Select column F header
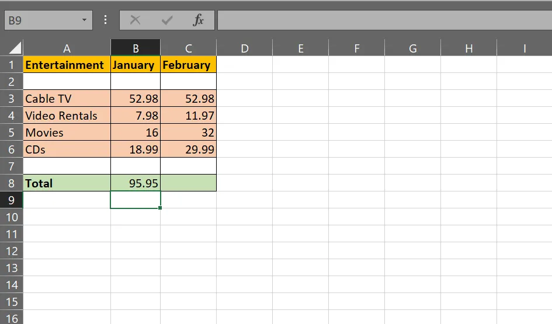 pyautogui.click(x=357, y=48)
